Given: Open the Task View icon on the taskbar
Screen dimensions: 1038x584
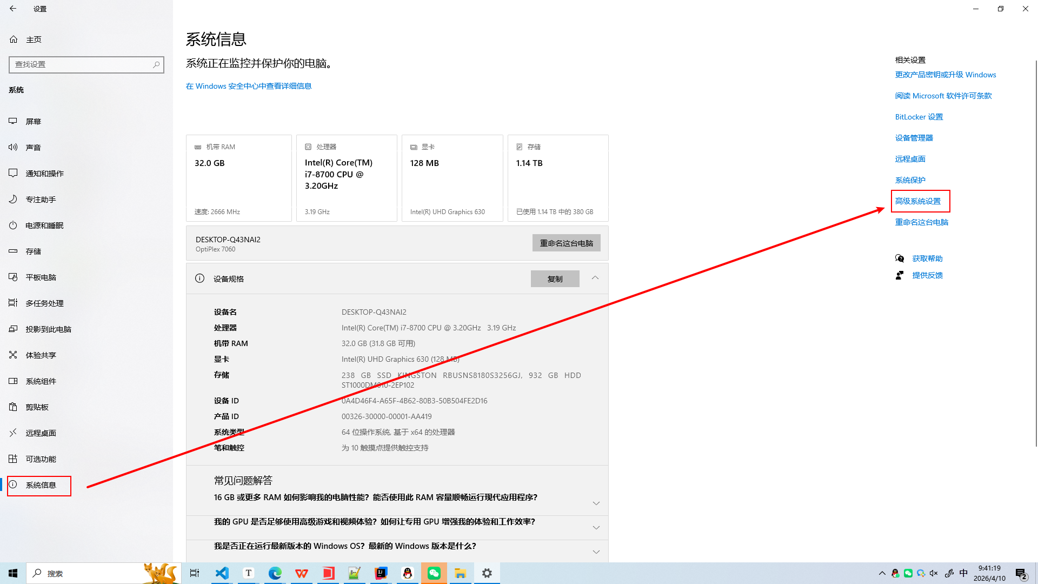Looking at the screenshot, I should coord(195,573).
